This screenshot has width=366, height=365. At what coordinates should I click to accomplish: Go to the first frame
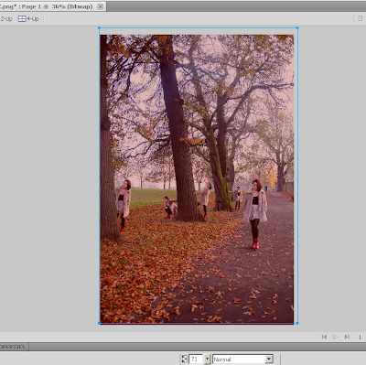324,337
